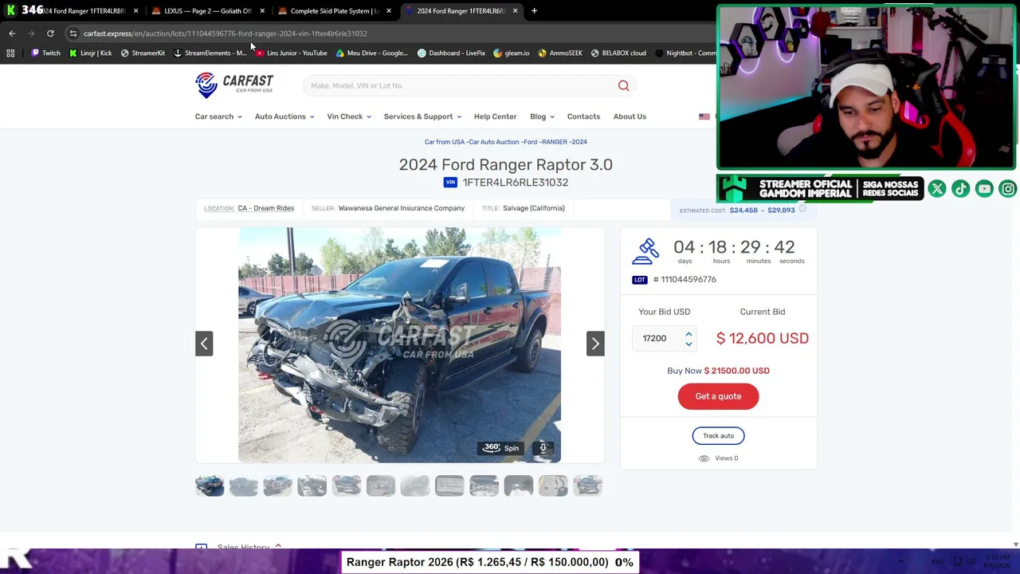
Task: Open the Meu Drive Google bookmark
Action: tap(372, 53)
